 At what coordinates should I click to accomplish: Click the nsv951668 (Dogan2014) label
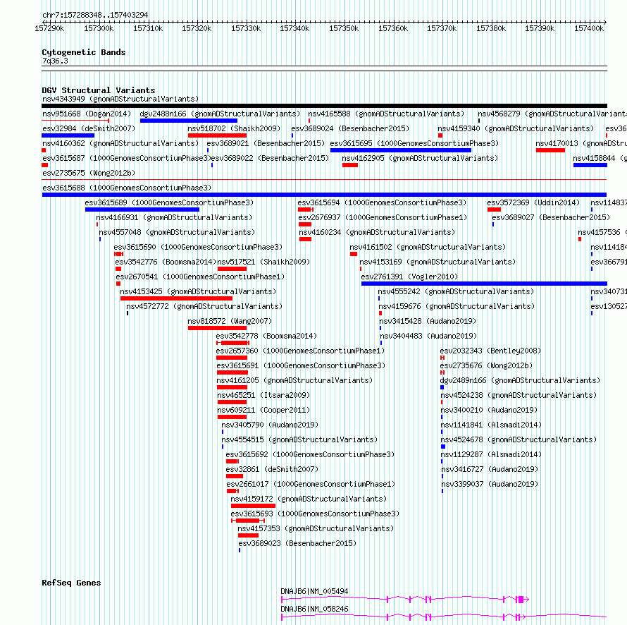(87, 114)
